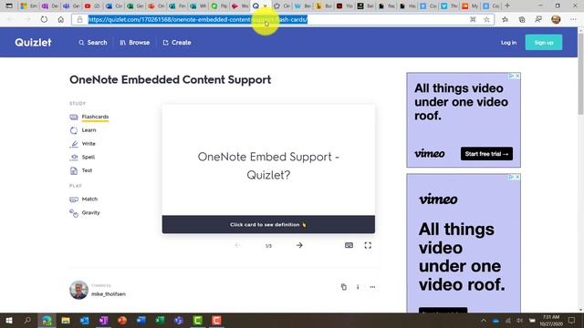The image size is (584, 328).
Task: Open the more options ellipsis for set
Action: pos(372,287)
